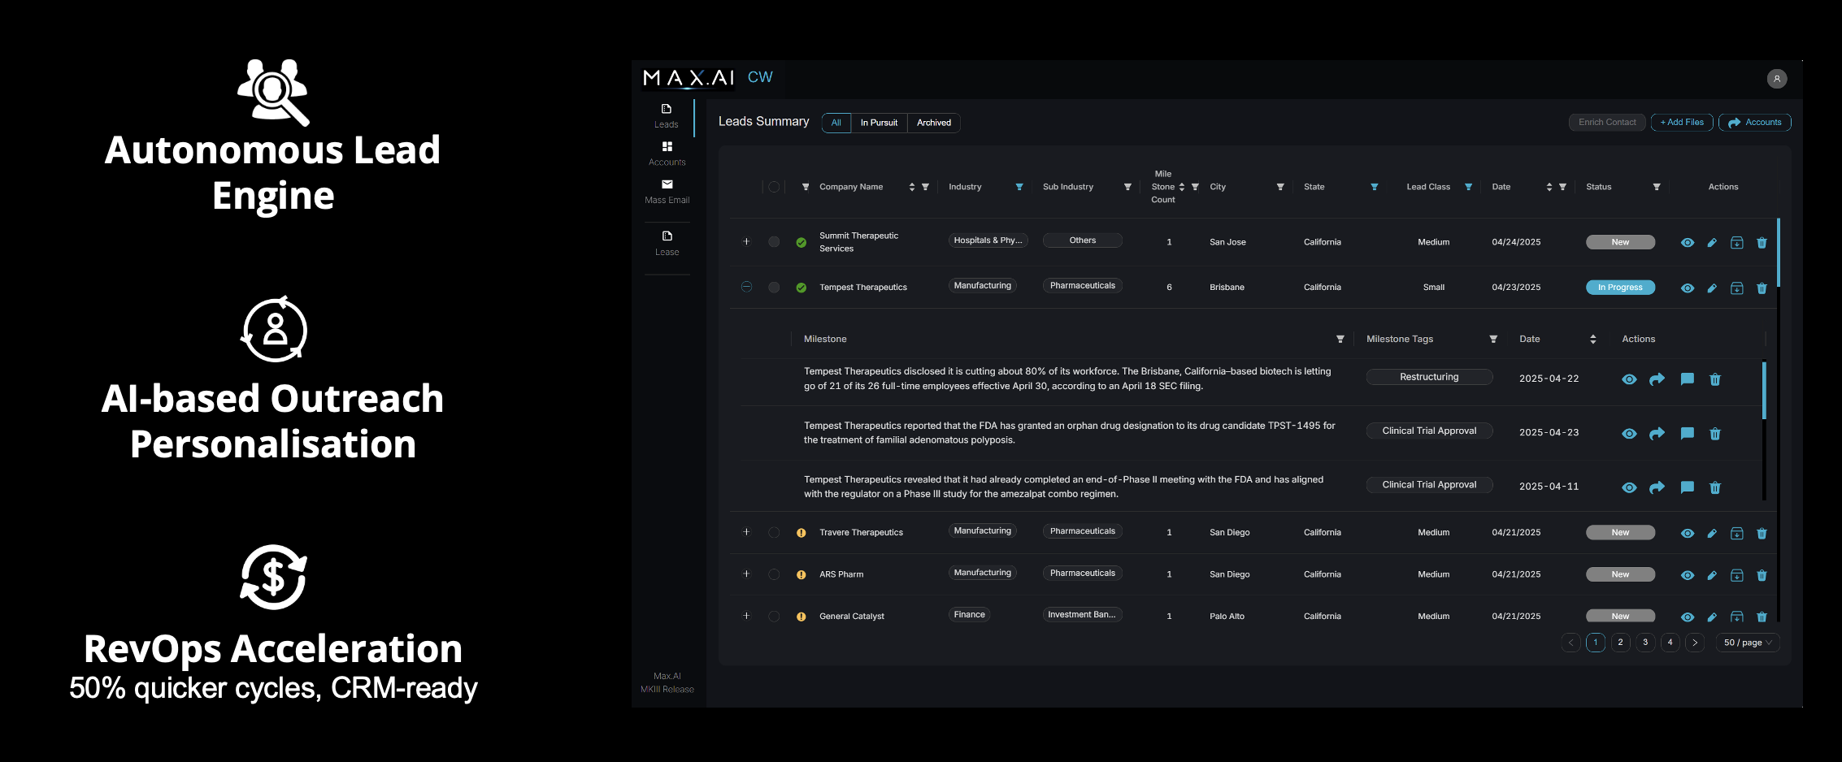Edit the Summit Therapeutic Services lead
Image resolution: width=1842 pixels, height=762 pixels.
(x=1712, y=243)
